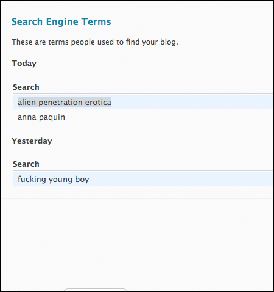Click the word 'alien' in first row

click(27, 102)
